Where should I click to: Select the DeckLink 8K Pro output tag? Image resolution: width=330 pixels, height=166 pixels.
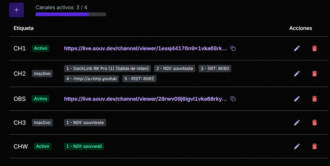pyautogui.click(x=107, y=68)
